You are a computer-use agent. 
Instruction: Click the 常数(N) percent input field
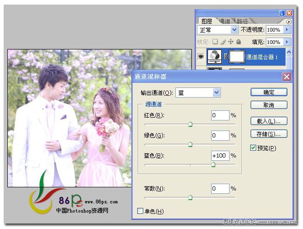point(220,189)
